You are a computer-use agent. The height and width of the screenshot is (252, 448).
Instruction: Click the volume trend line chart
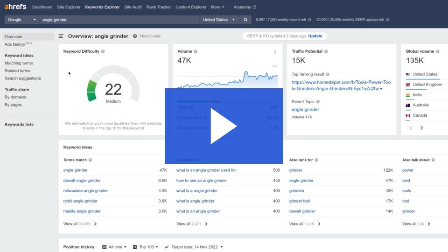(x=227, y=79)
